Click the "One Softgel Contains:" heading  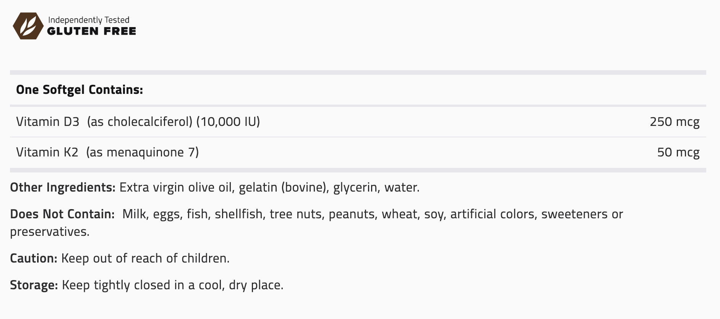tap(79, 90)
